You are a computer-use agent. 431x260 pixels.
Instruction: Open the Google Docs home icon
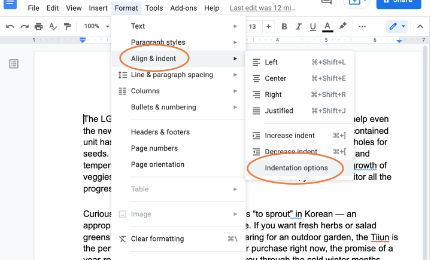10,4
